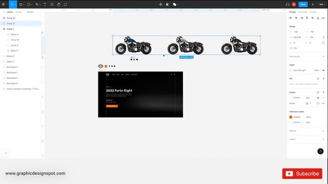The image size is (328, 184).
Task: Click the Align bottom icon
Action: pyautogui.click(x=318, y=18)
